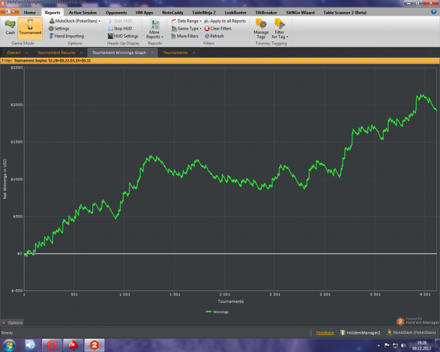Open the Feedback link
Image resolution: width=440 pixels, height=352 pixels.
(325, 333)
